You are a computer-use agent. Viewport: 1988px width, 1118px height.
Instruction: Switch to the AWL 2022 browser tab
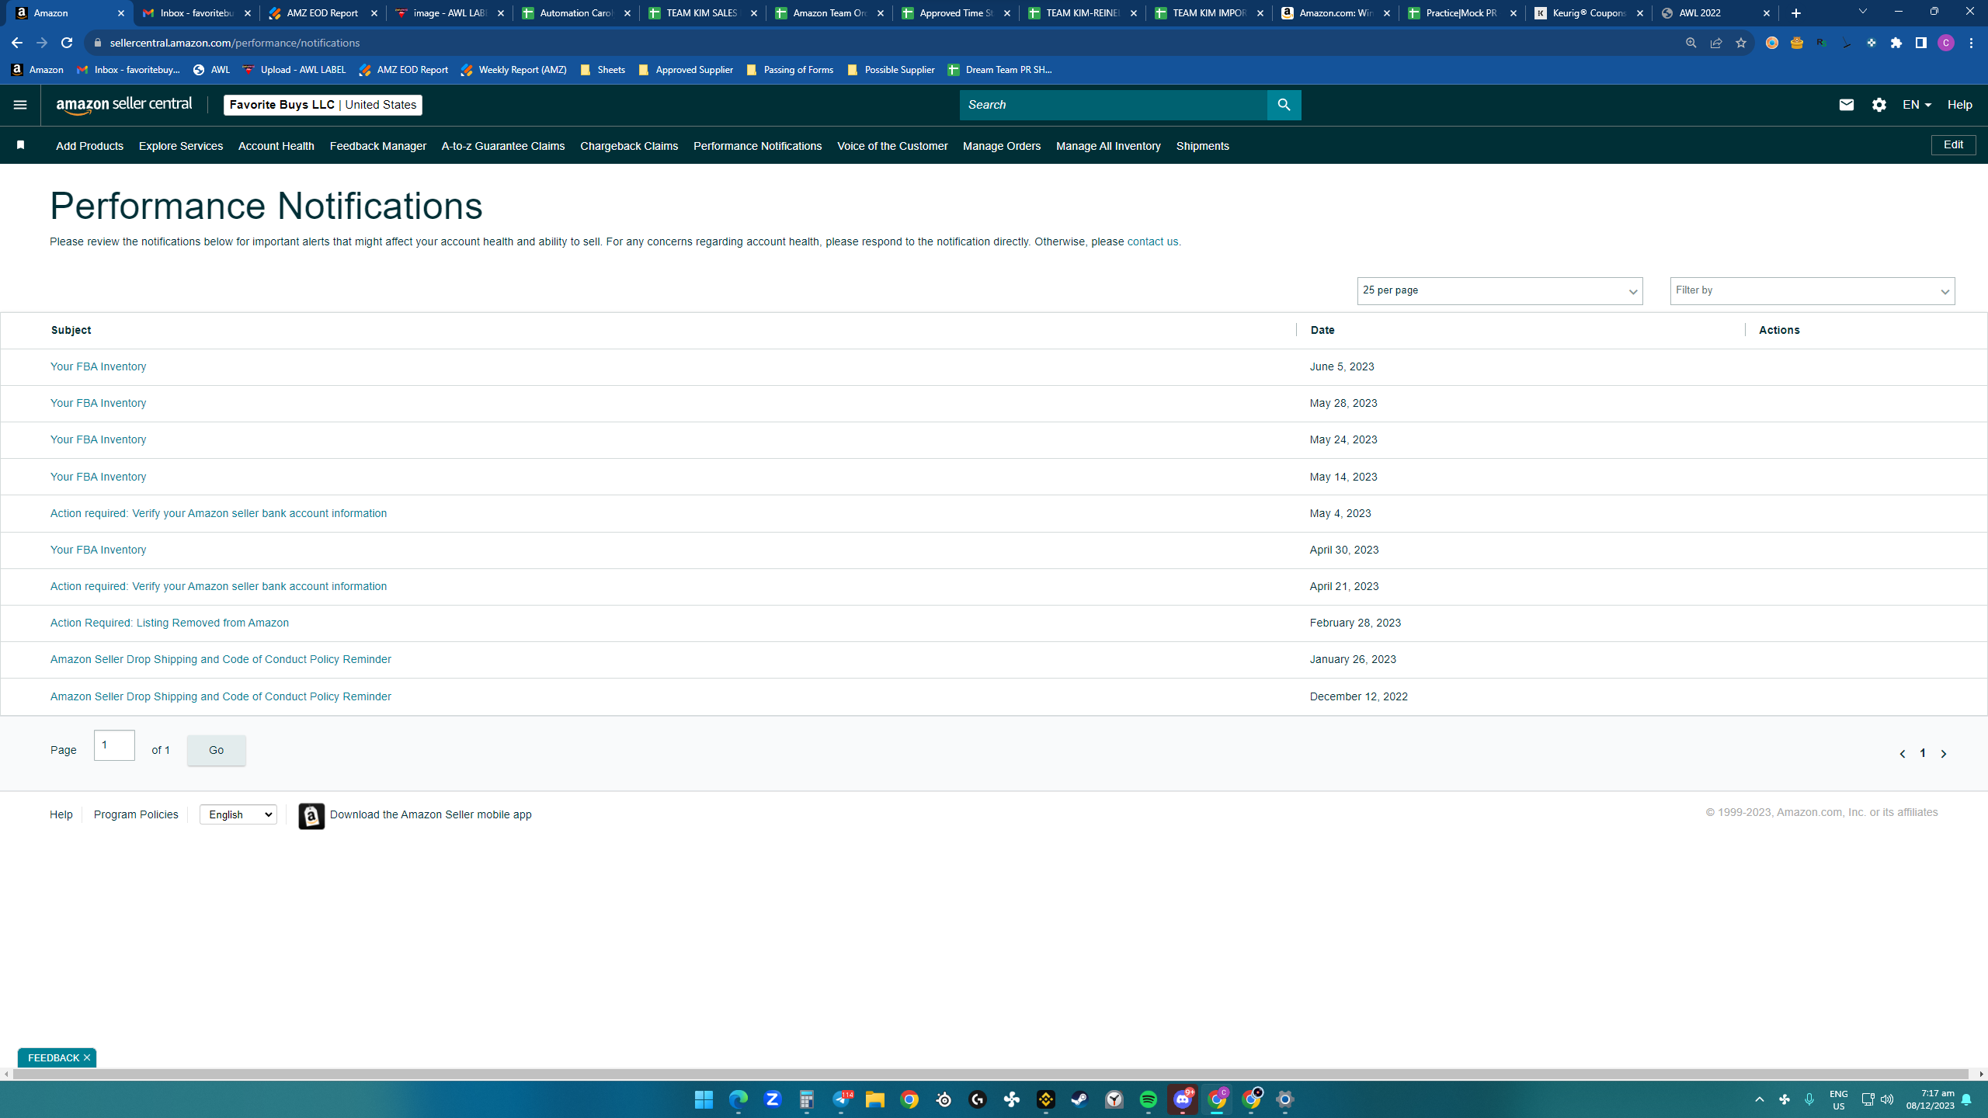[1715, 13]
